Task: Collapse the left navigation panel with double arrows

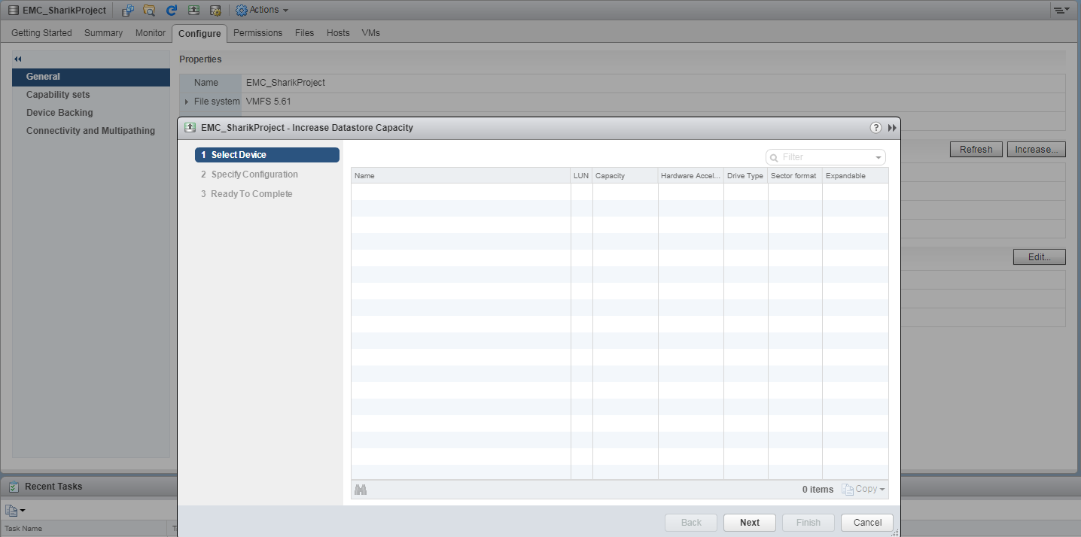Action: coord(17,58)
